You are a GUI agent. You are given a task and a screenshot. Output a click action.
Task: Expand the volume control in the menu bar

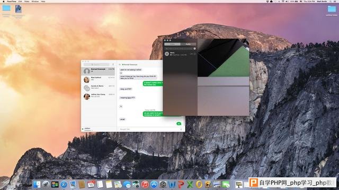click(287, 1)
